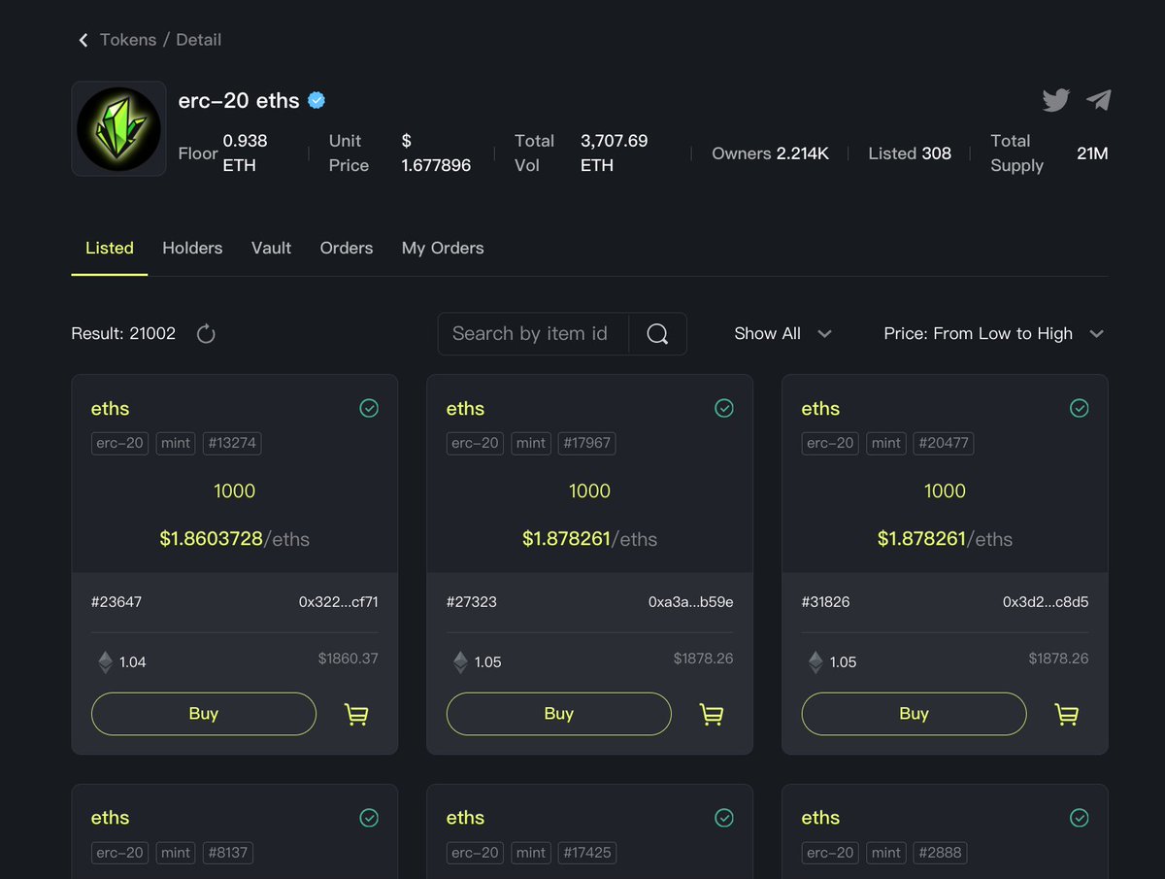This screenshot has width=1165, height=879.
Task: Go back using the Tokens arrow
Action: [x=83, y=40]
